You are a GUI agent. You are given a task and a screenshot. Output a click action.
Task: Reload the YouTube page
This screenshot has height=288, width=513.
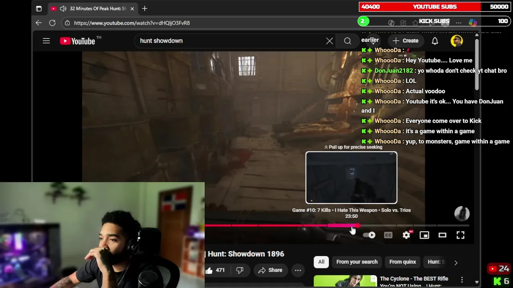click(x=52, y=23)
